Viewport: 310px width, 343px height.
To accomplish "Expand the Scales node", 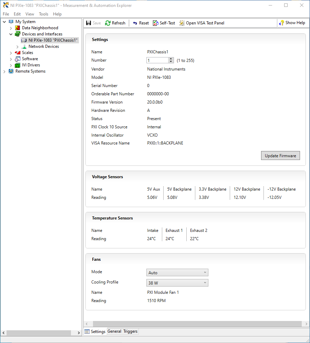I will click(x=11, y=53).
